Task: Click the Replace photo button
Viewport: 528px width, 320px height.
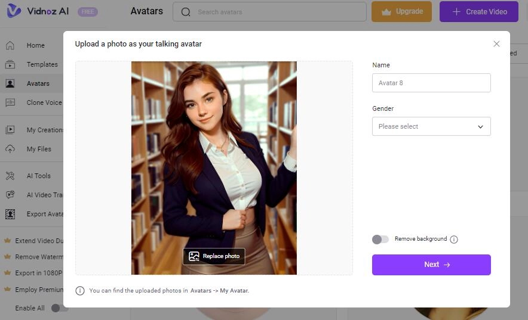Action: pos(214,256)
